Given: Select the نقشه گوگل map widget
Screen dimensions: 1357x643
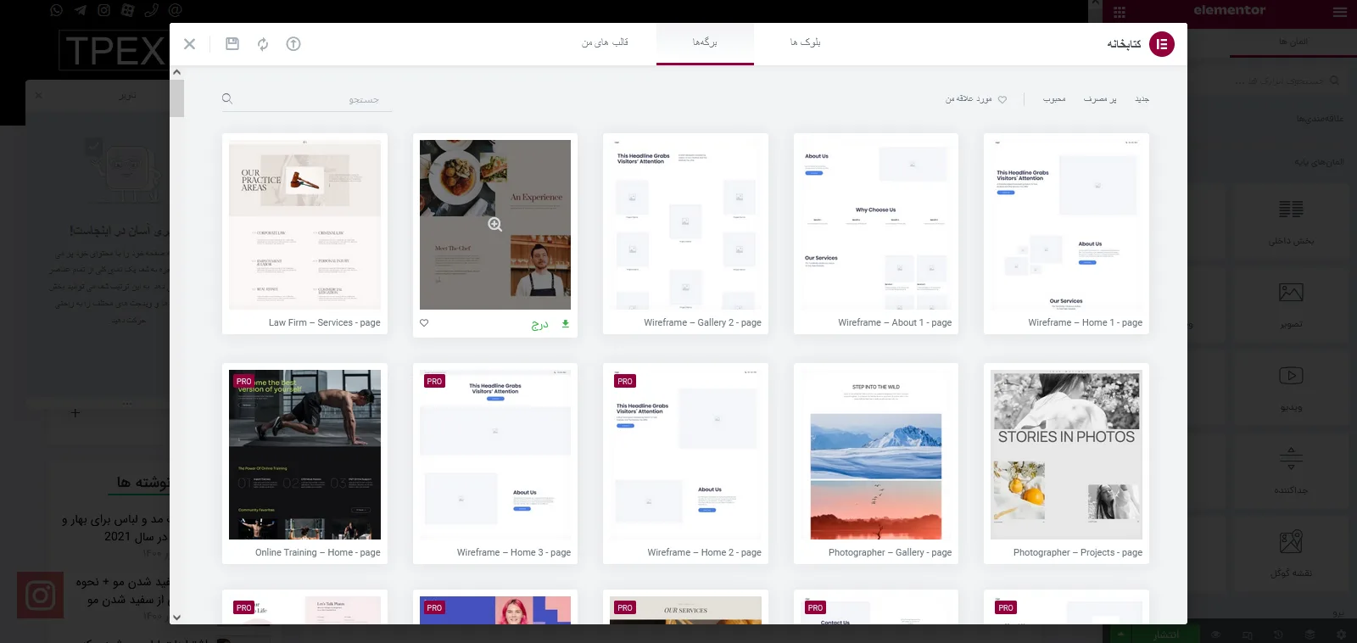Looking at the screenshot, I should [1291, 556].
